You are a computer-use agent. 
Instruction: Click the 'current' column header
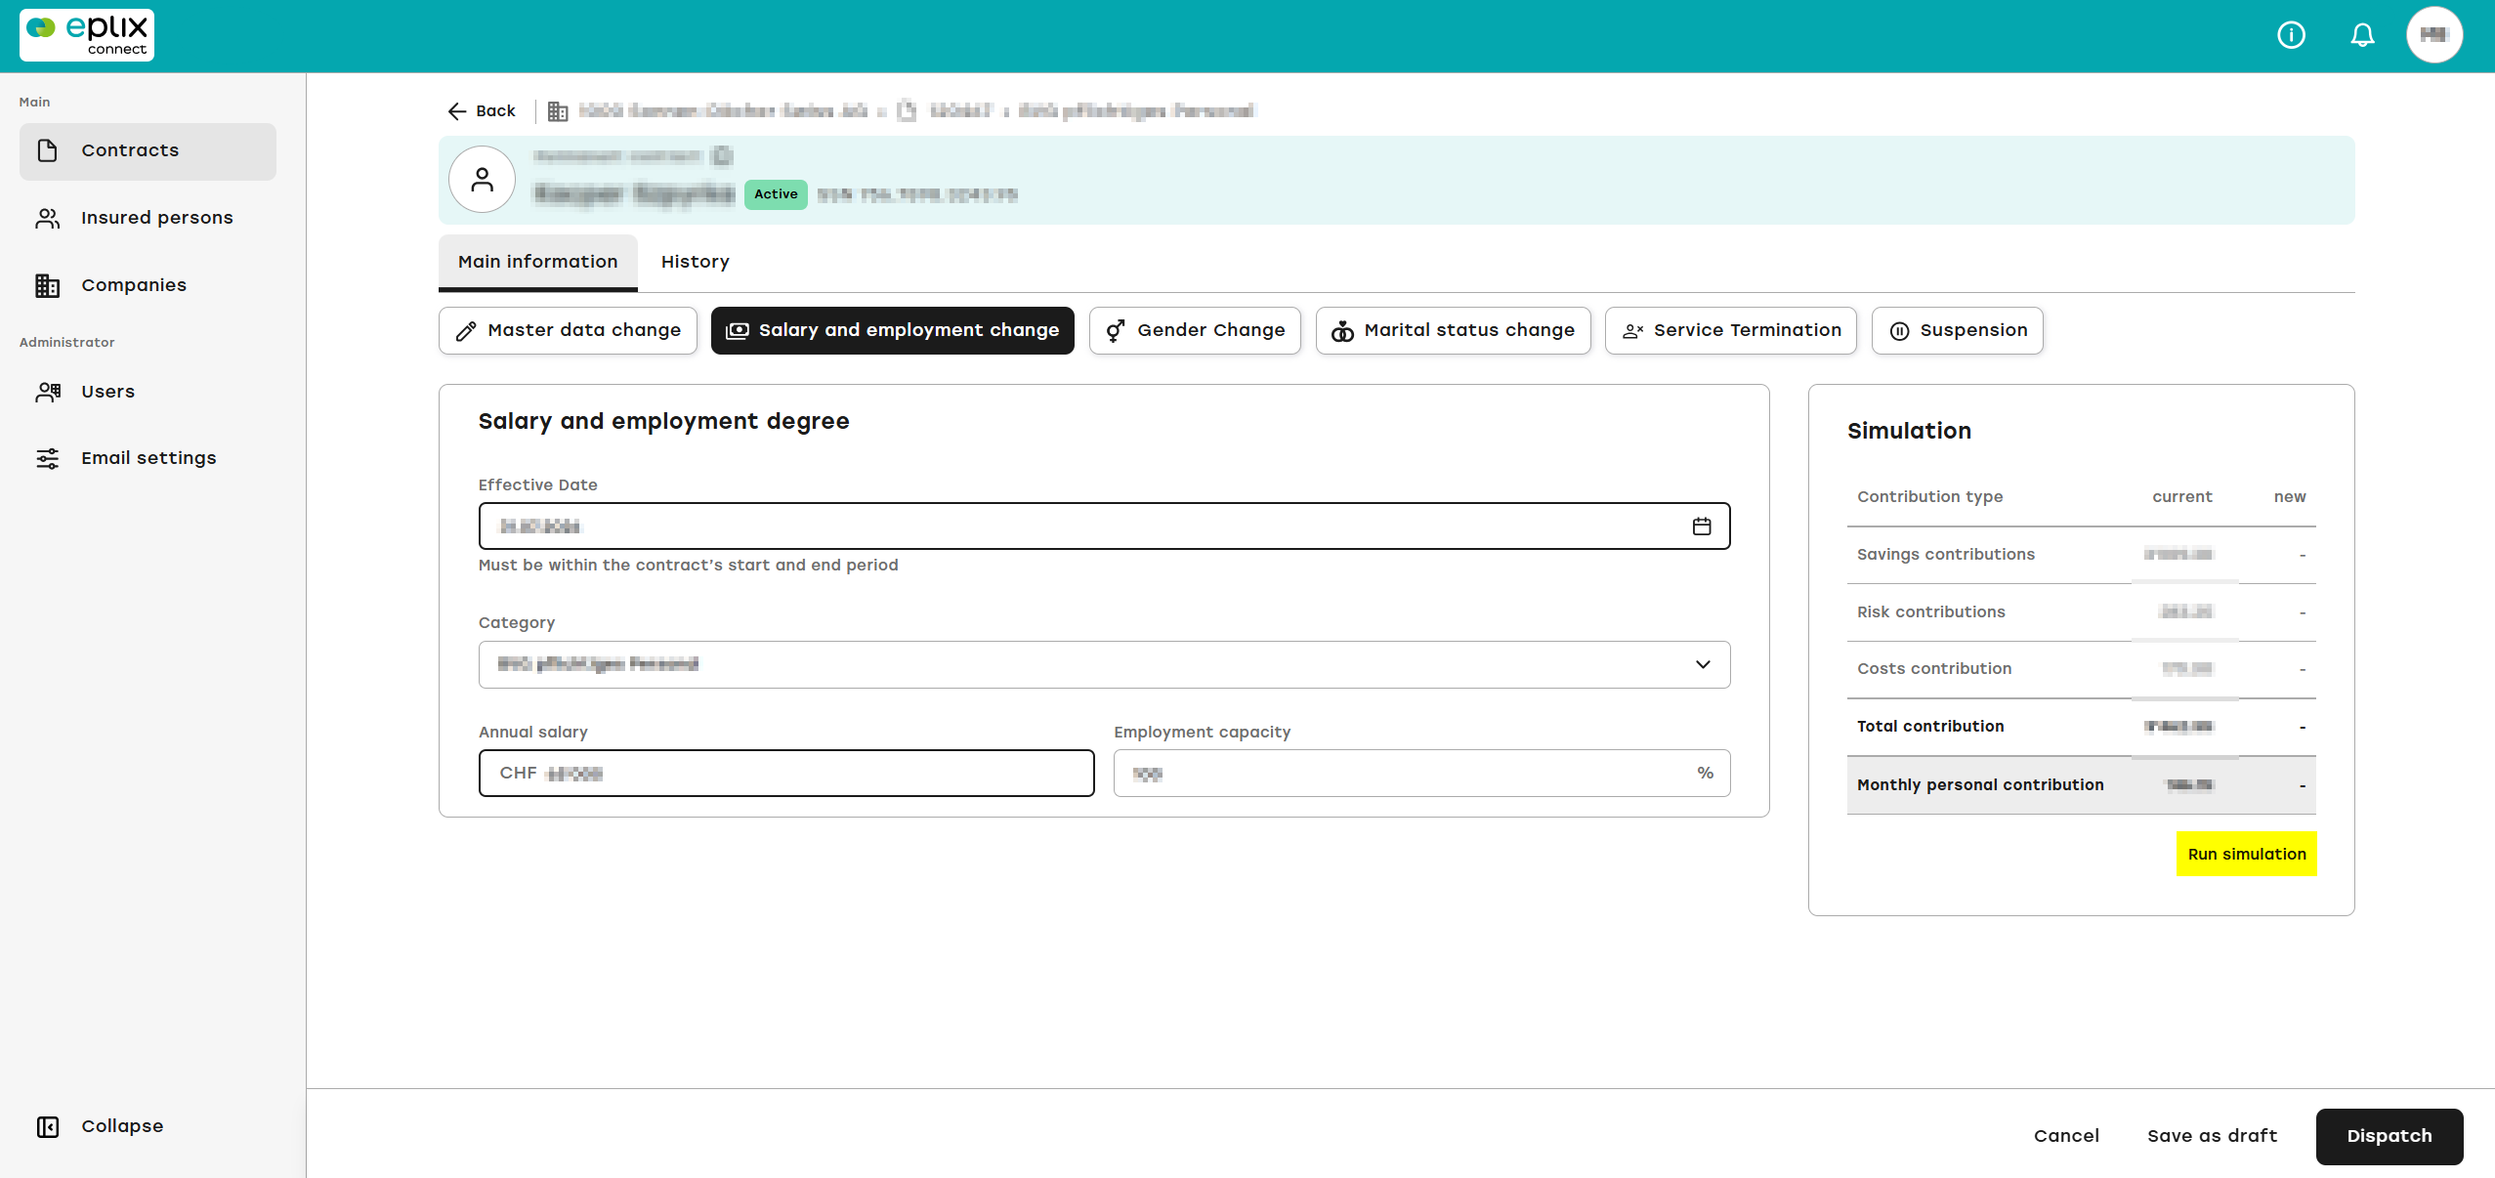[2181, 497]
